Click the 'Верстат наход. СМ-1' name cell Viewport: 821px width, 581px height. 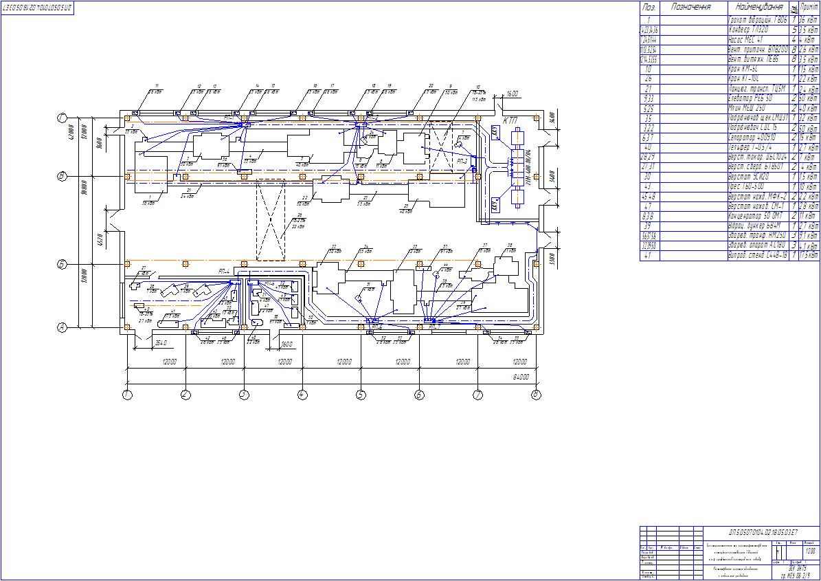click(756, 207)
